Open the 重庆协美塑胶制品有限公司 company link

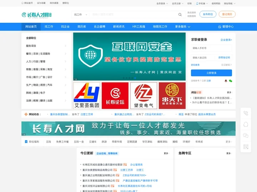click(x=97, y=170)
